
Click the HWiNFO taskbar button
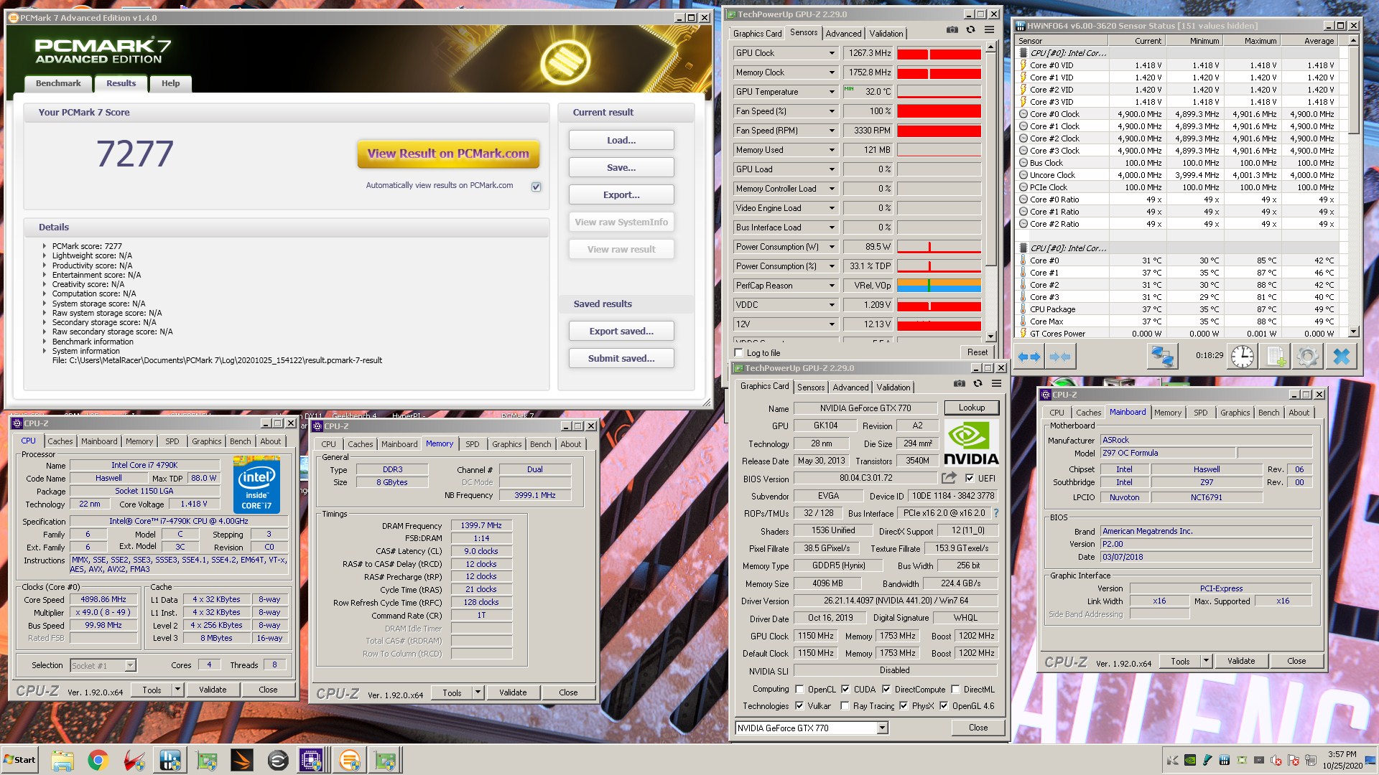pos(170,761)
